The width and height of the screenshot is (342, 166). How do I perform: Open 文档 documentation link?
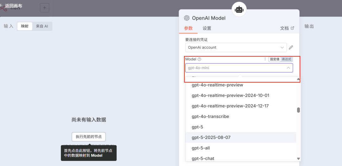(287, 28)
